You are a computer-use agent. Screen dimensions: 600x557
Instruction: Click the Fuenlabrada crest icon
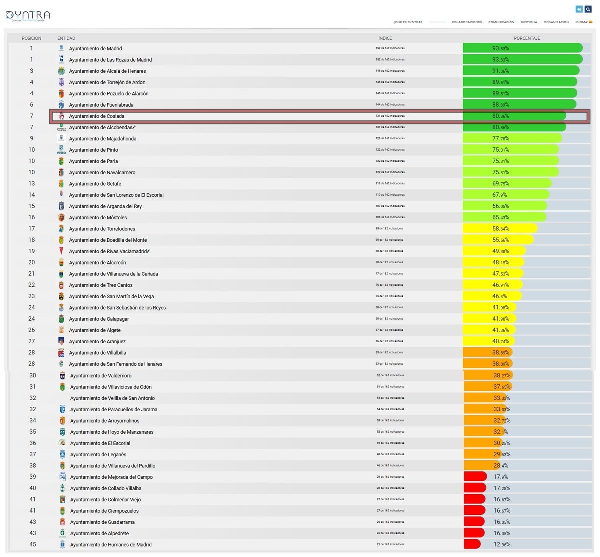61,105
